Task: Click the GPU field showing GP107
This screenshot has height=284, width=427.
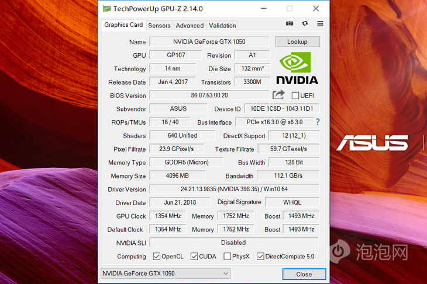Action: 176,55
